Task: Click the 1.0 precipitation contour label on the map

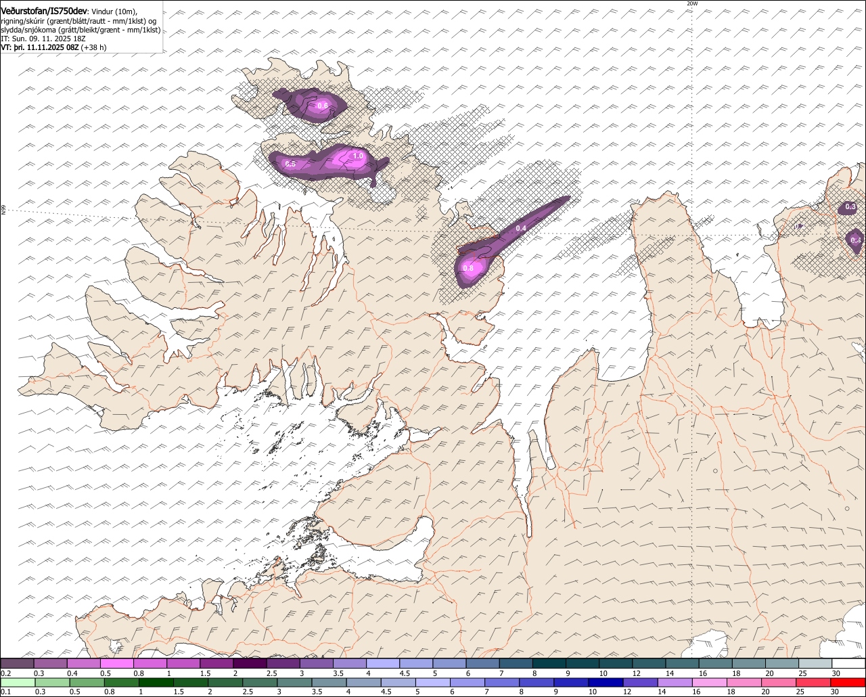Action: click(358, 156)
